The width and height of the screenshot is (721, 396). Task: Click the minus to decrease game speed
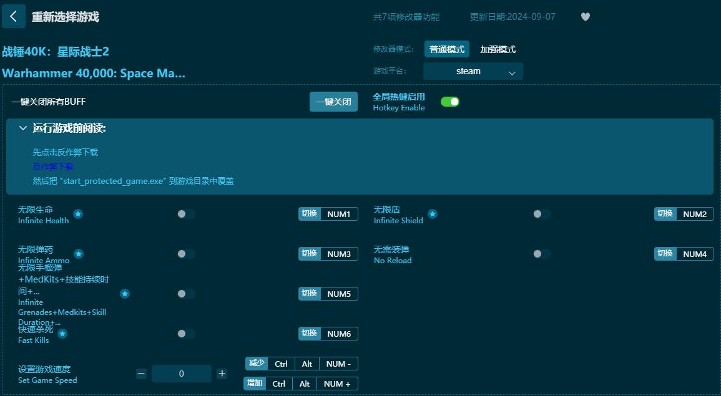tap(141, 373)
